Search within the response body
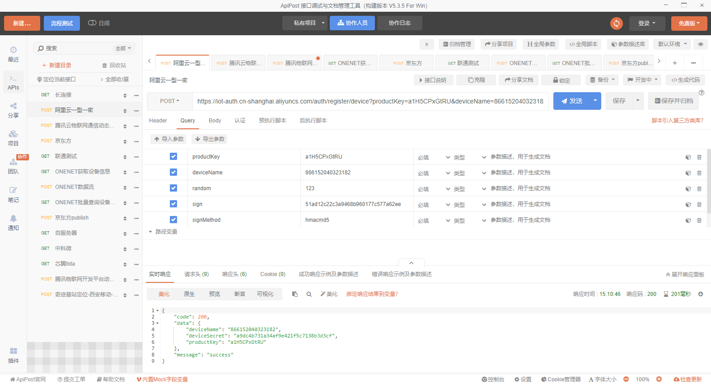Image resolution: width=711 pixels, height=389 pixels. [x=309, y=294]
